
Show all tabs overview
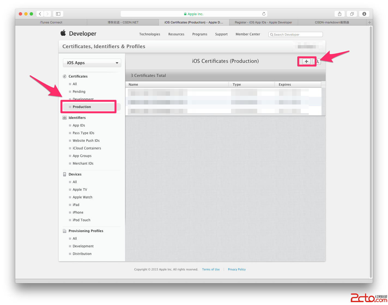[x=352, y=14]
